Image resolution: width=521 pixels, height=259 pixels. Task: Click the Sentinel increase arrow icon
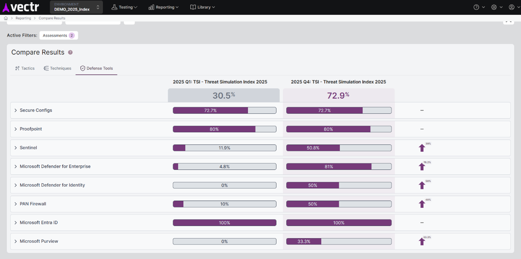422,148
